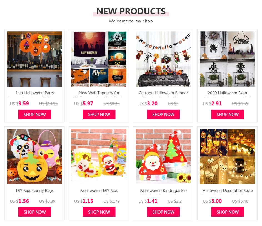The width and height of the screenshot is (262, 226).
Task: Open the 'Halloween Decoration Cute' title link
Action: [228, 191]
